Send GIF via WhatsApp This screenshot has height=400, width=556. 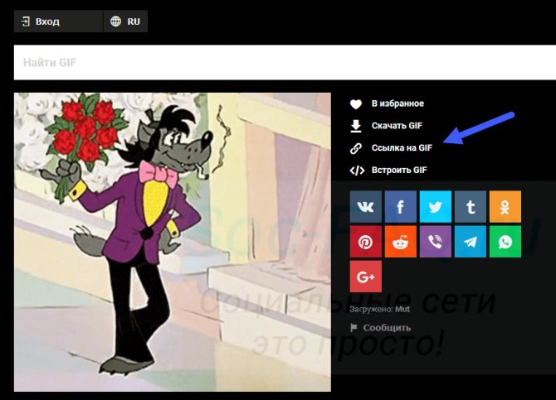coord(505,242)
